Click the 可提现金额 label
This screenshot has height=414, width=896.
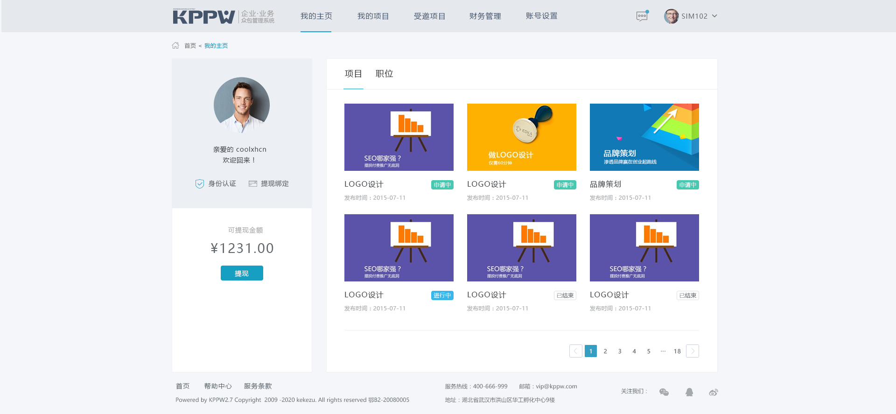pos(245,230)
